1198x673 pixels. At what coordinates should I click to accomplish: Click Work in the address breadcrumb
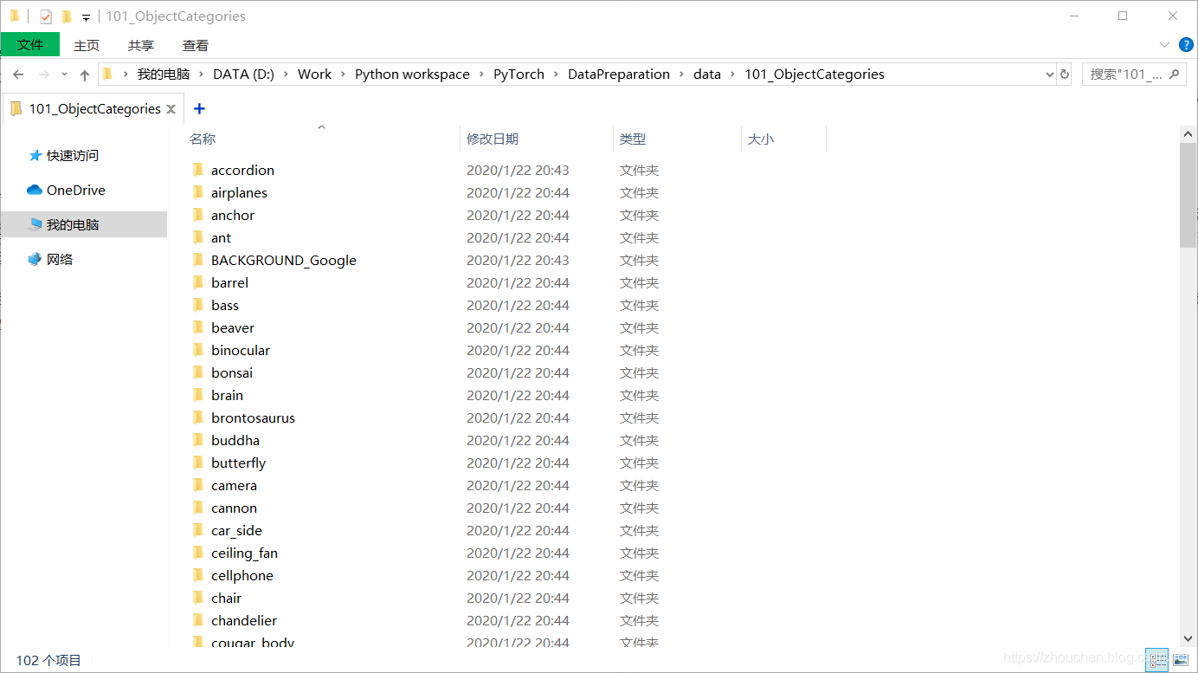pos(314,74)
